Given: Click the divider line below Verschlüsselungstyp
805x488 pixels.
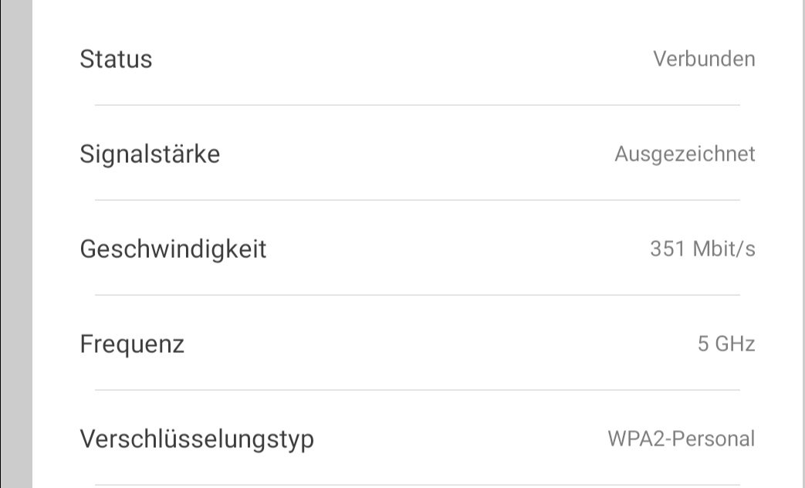Looking at the screenshot, I should (x=418, y=485).
